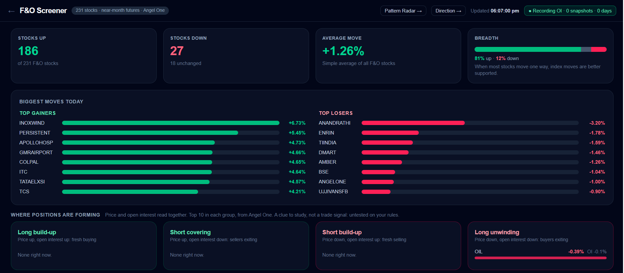Click the 'Where Positions Are Forming' heading
Screen dimensions: 624x273
(56, 215)
